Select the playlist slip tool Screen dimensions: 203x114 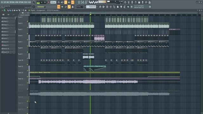(x=17, y=10)
